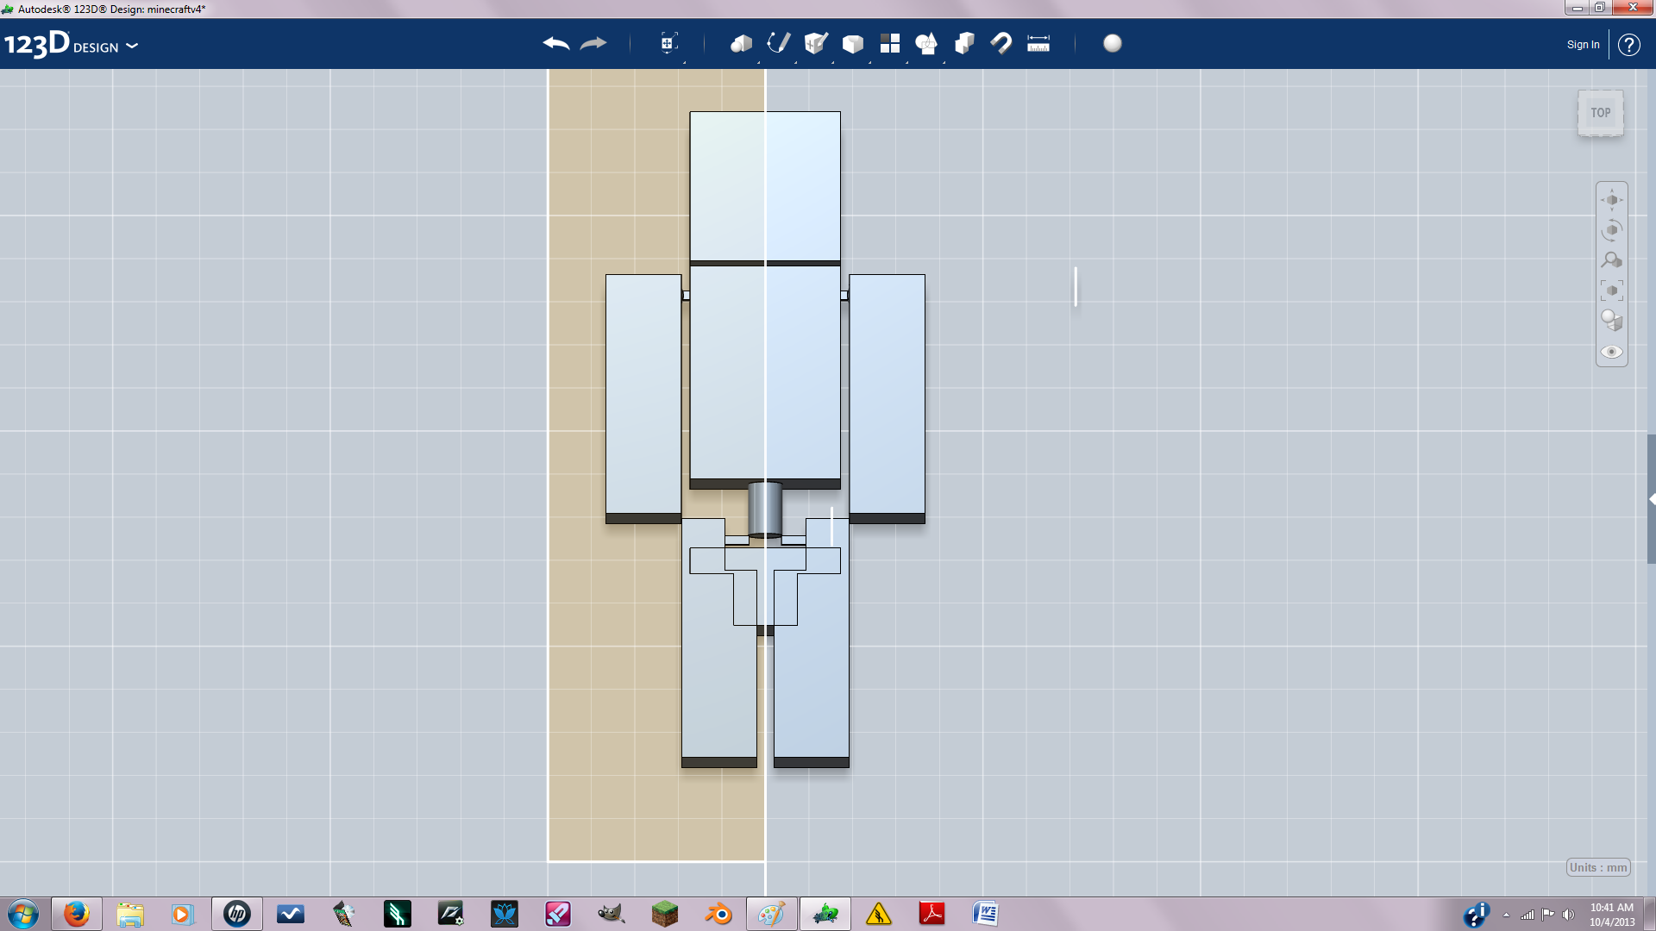This screenshot has height=931, width=1656.
Task: Open the Pattern tool
Action: coord(889,43)
